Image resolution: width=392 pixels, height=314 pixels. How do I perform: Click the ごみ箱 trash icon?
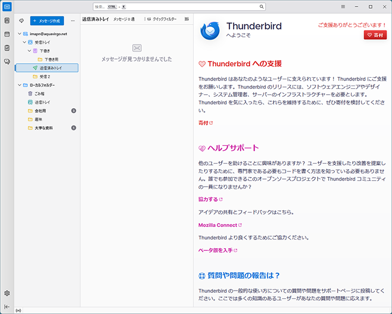click(x=30, y=94)
